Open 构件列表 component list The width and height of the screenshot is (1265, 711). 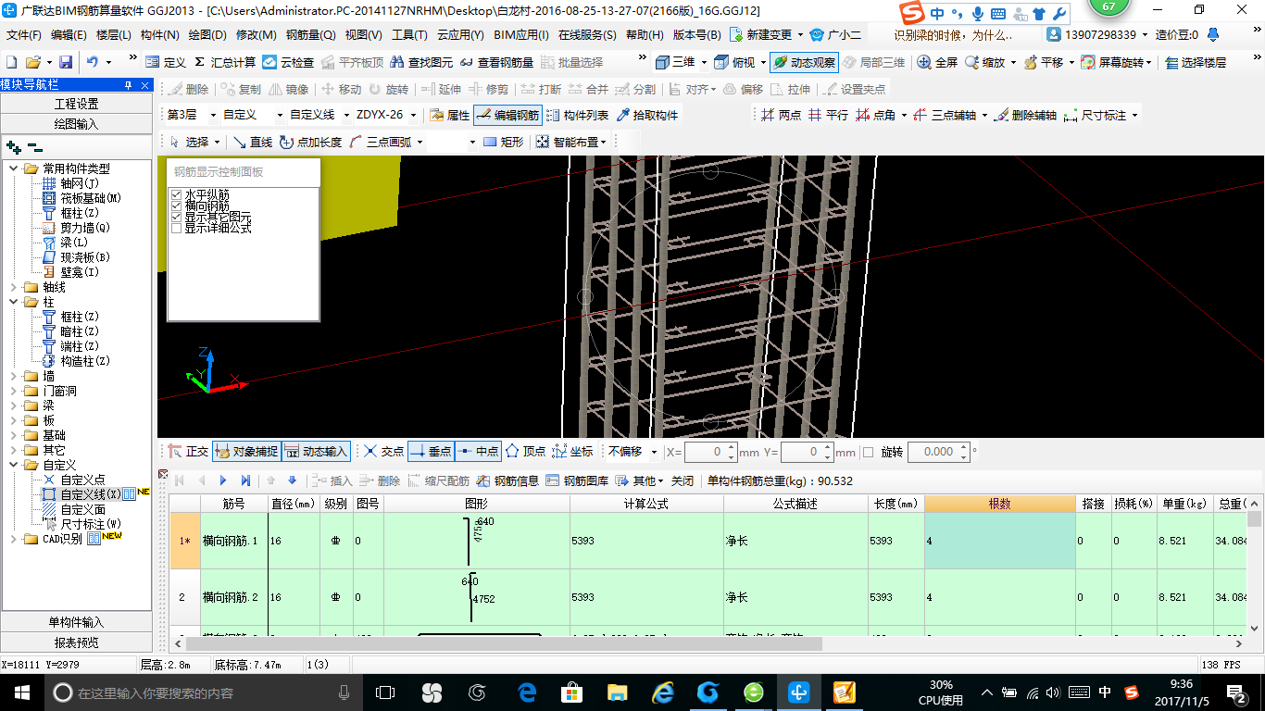[578, 116]
